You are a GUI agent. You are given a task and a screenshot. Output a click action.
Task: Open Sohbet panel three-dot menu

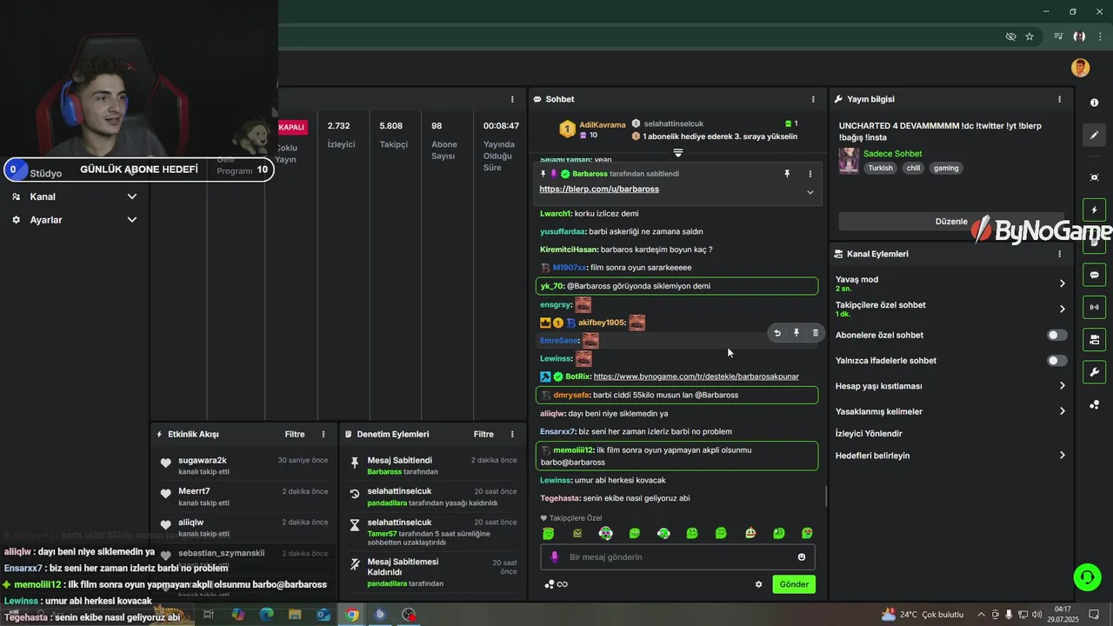[813, 99]
